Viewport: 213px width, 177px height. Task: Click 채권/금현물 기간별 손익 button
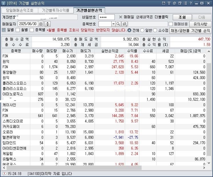[x=190, y=31]
